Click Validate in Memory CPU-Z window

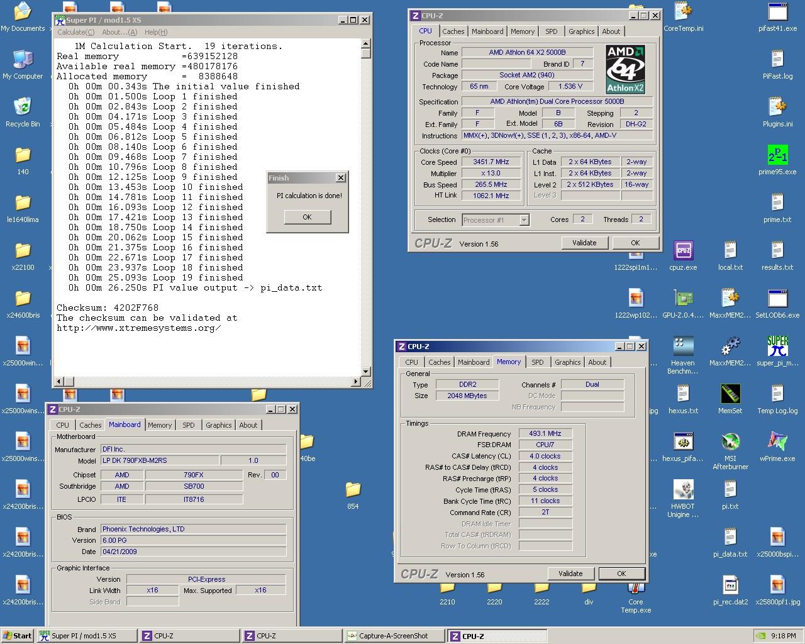tap(570, 574)
